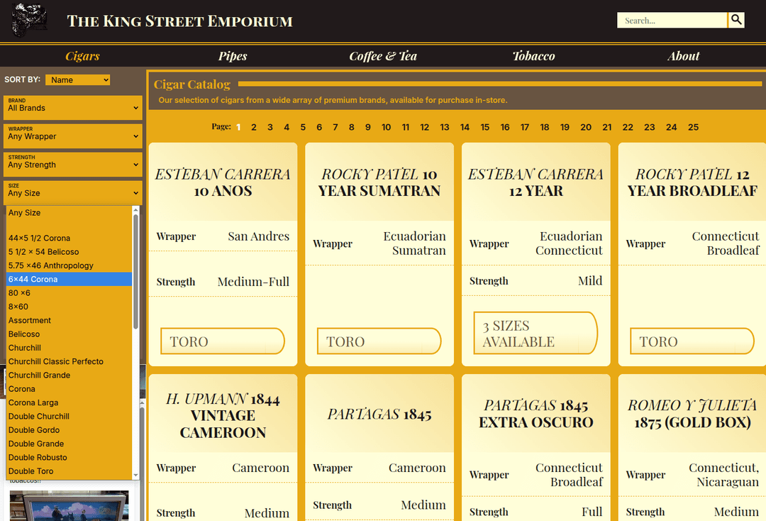Image resolution: width=766 pixels, height=521 pixels.
Task: Go to catalog page 21
Action: [x=606, y=127]
